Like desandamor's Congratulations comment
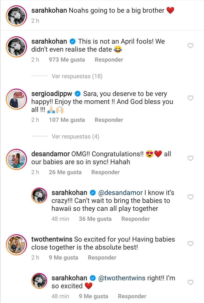Image resolution: width=204 pixels, height=303 pixels. (x=191, y=158)
